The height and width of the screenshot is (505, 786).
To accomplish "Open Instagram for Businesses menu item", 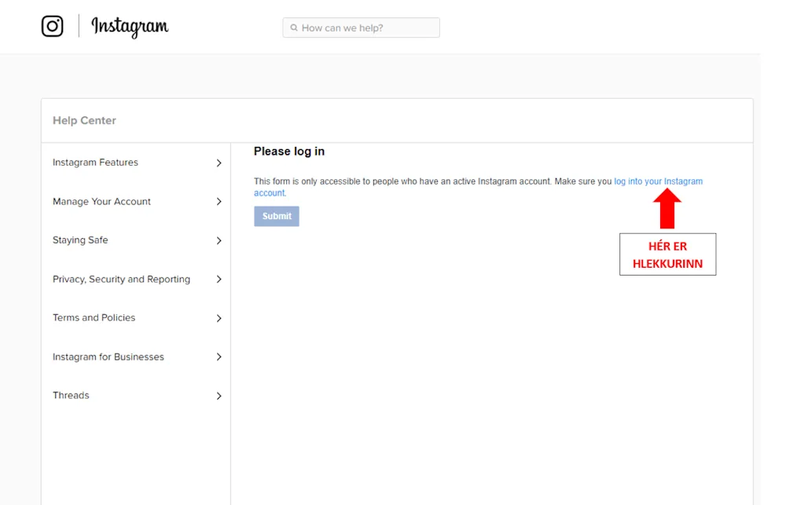I will click(108, 357).
